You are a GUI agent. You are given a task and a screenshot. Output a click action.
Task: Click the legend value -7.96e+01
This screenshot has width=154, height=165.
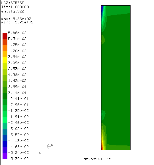point(18,105)
